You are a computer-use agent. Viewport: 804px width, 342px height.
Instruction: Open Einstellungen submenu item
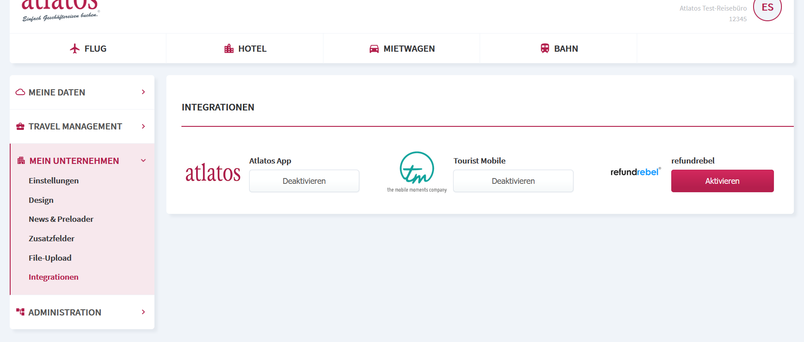pyautogui.click(x=54, y=181)
